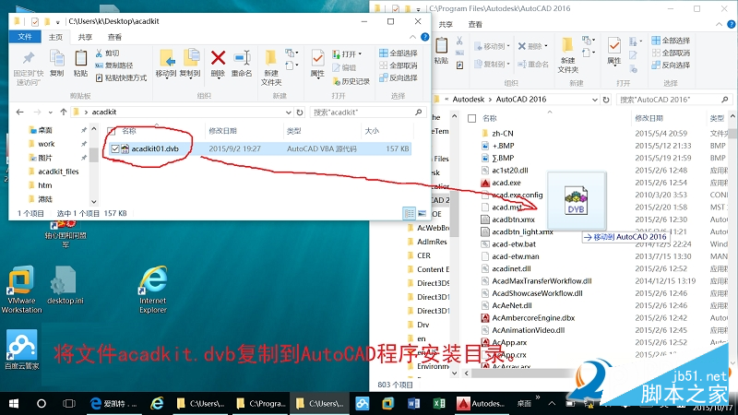Click acadkit navigation pane scrollbar

pos(94,155)
